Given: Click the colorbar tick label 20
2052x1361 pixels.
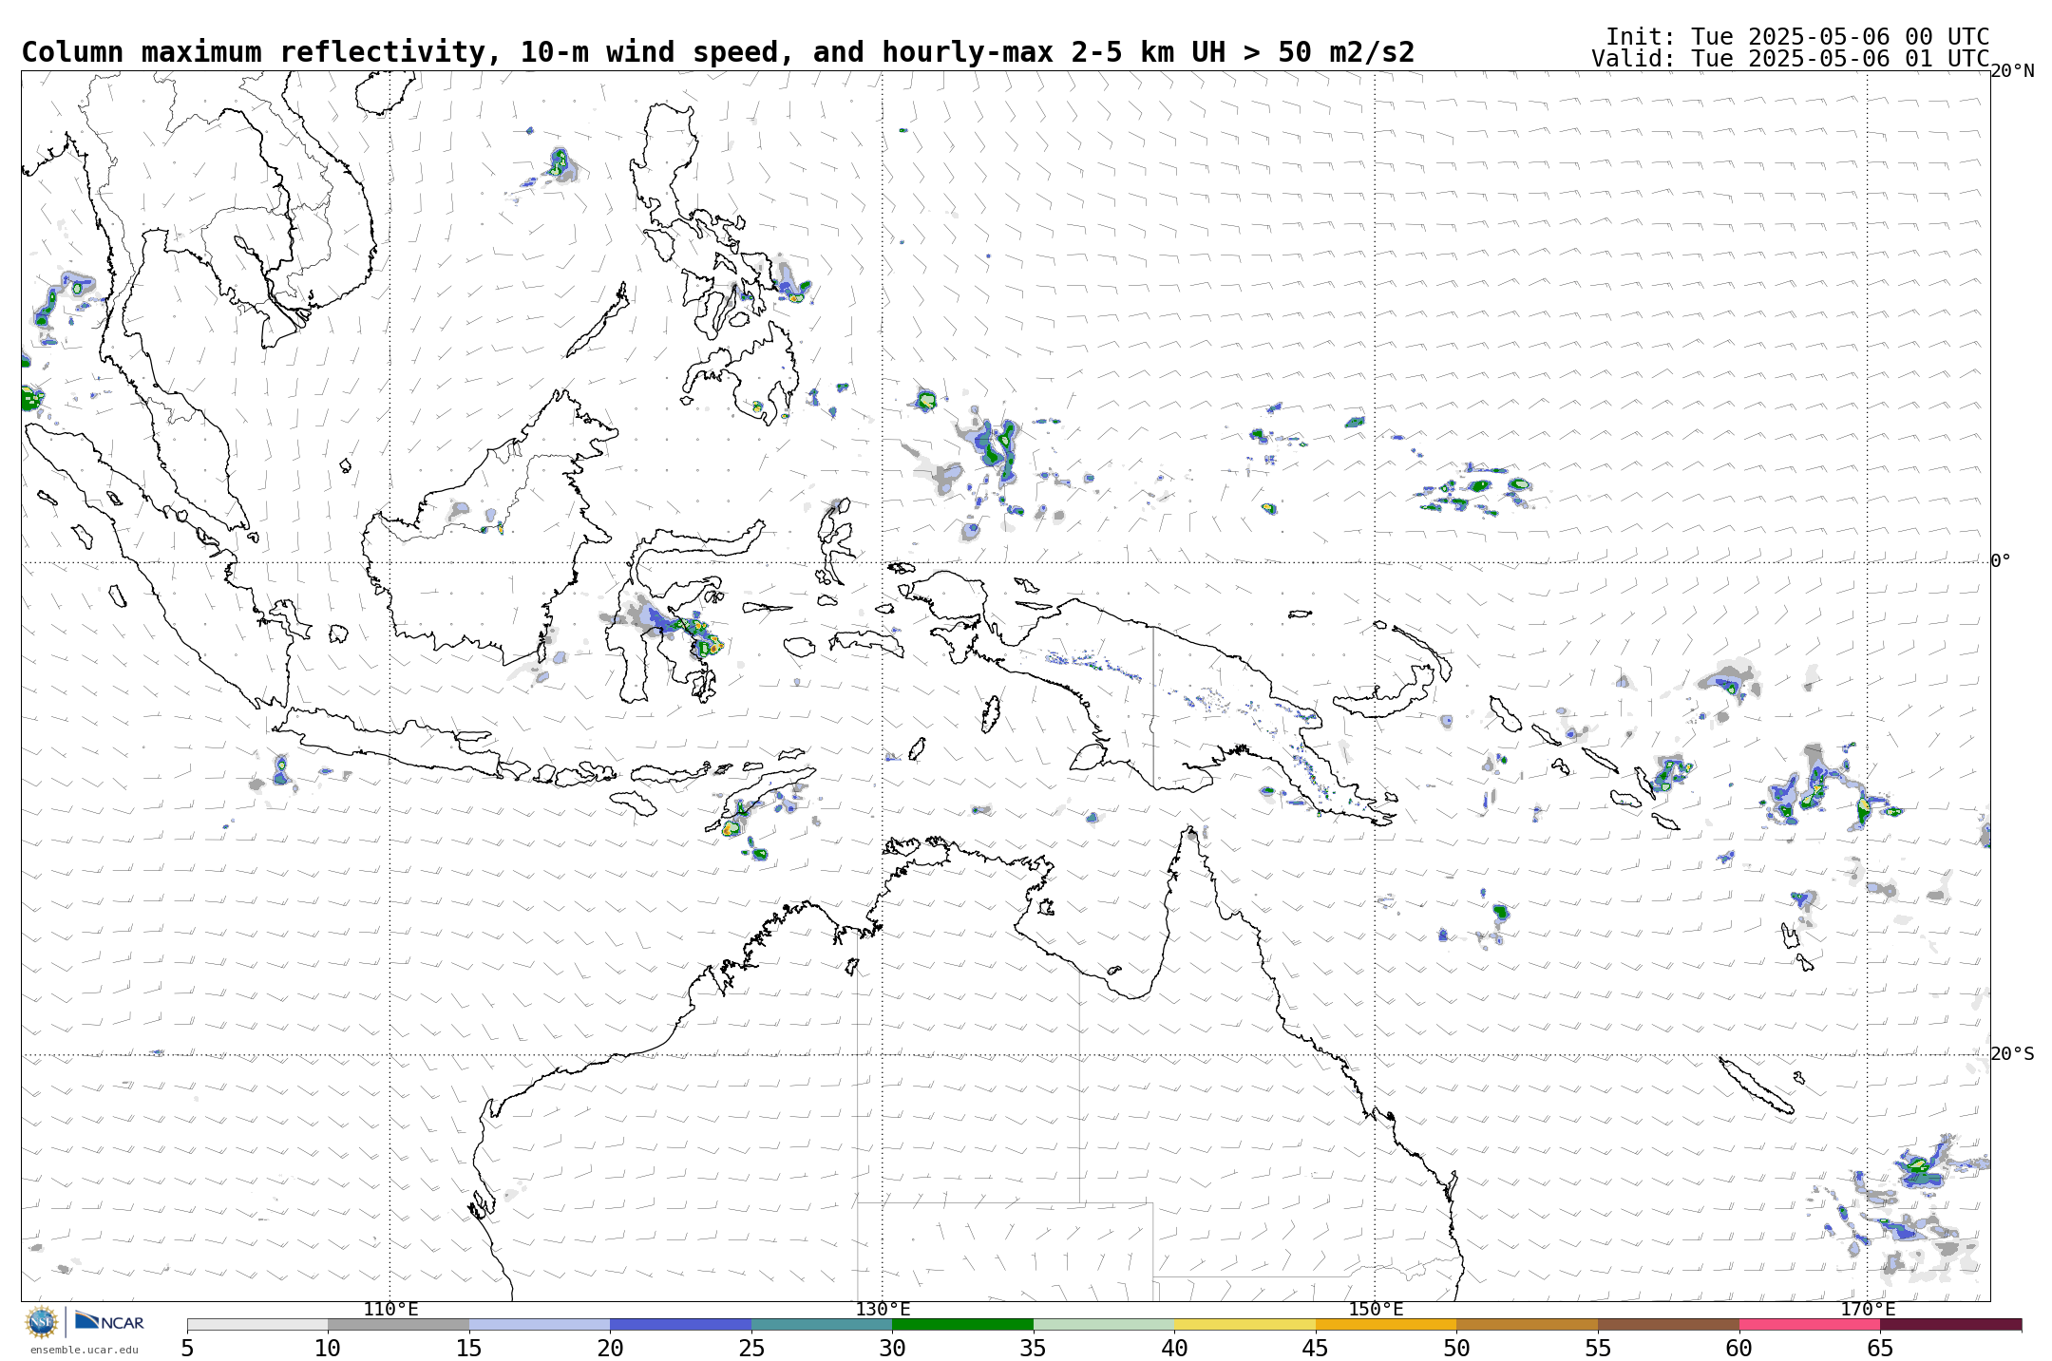Looking at the screenshot, I should tap(610, 1349).
